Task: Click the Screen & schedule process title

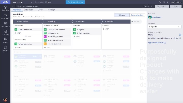Action: coord(51,25)
